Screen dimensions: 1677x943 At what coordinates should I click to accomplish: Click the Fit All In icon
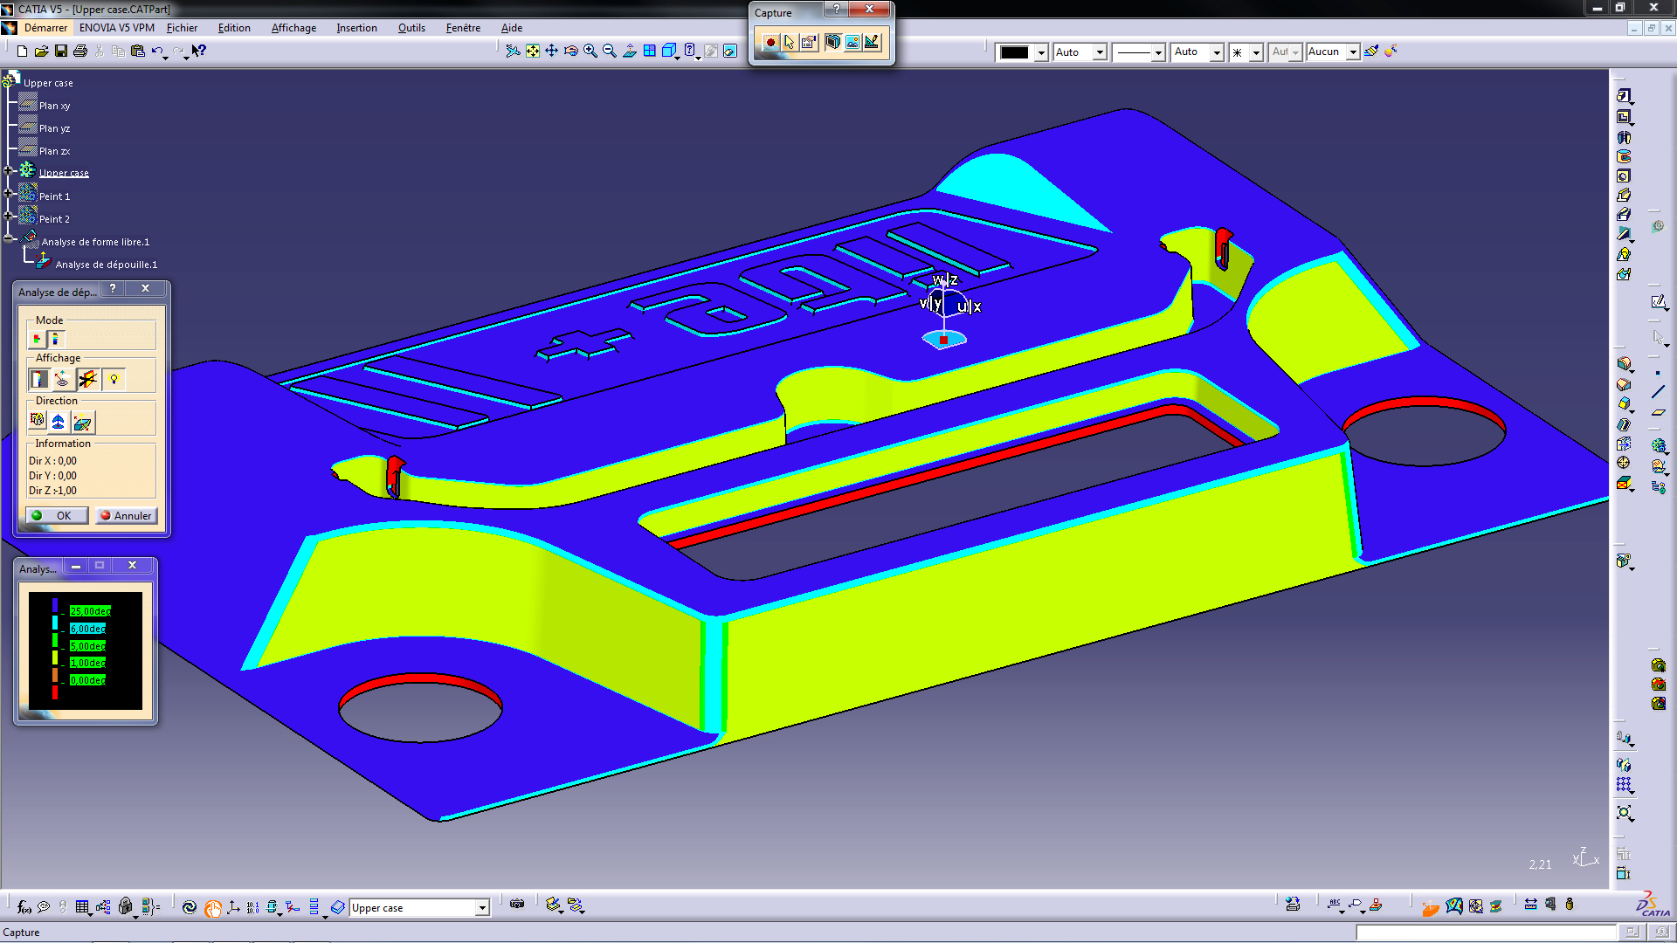(x=533, y=51)
